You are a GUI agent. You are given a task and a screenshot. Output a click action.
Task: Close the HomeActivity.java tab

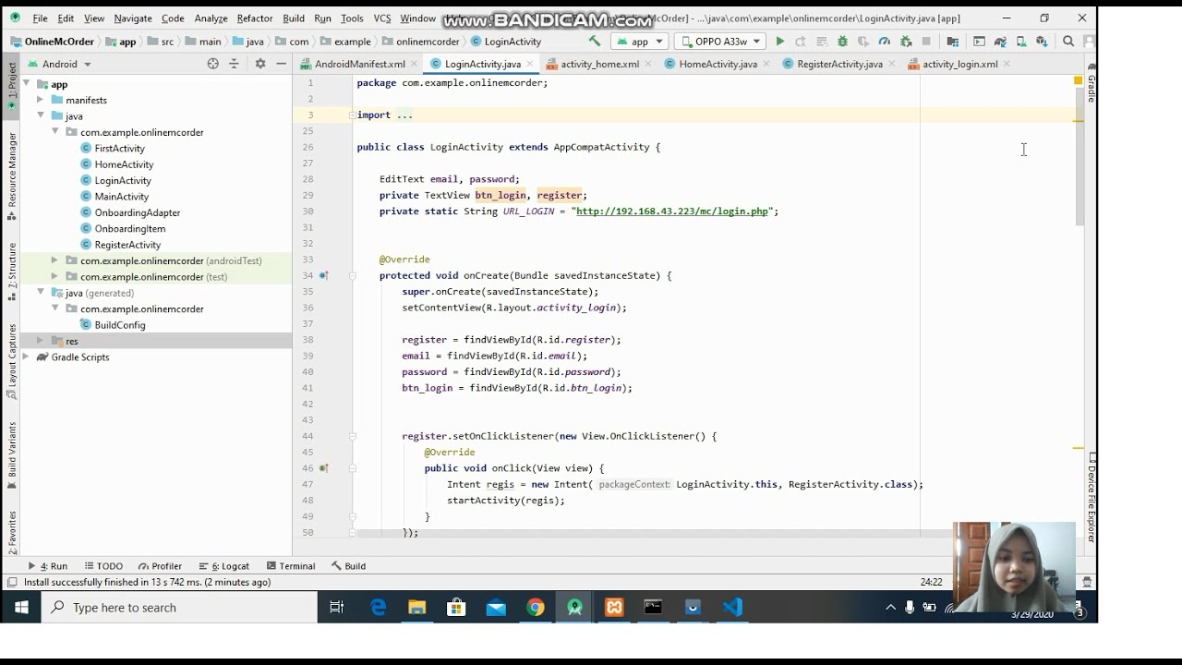coord(767,64)
